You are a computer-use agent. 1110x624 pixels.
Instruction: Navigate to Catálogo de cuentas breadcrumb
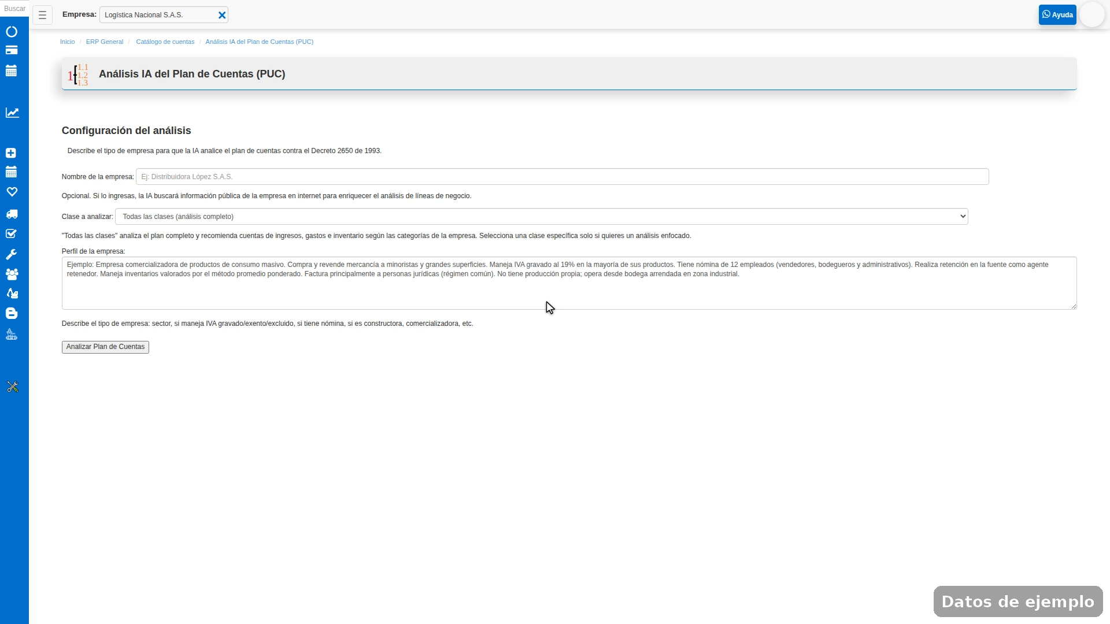coord(165,42)
